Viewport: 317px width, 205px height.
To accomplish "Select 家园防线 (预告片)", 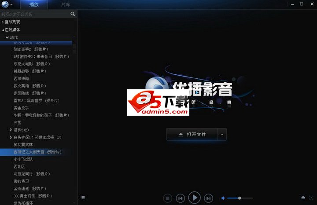I will (x=30, y=93).
